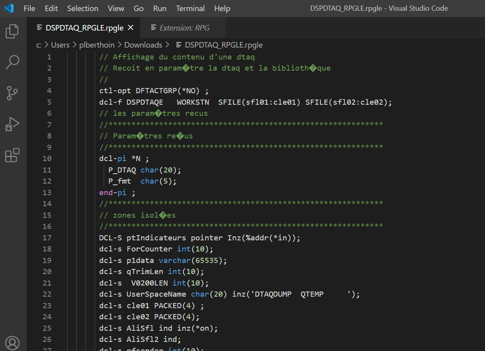
Task: Click the plberthoin breadcrumb segment
Action: pyautogui.click(x=97, y=45)
